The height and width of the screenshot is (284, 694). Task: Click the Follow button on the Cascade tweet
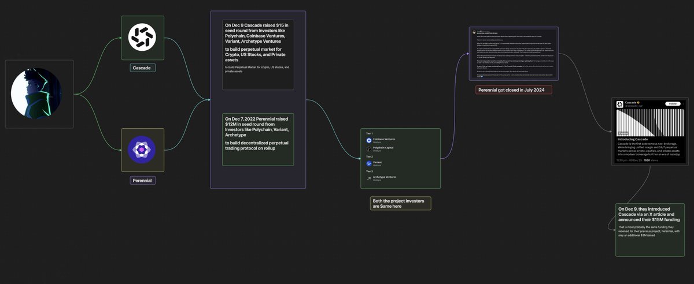click(x=673, y=104)
